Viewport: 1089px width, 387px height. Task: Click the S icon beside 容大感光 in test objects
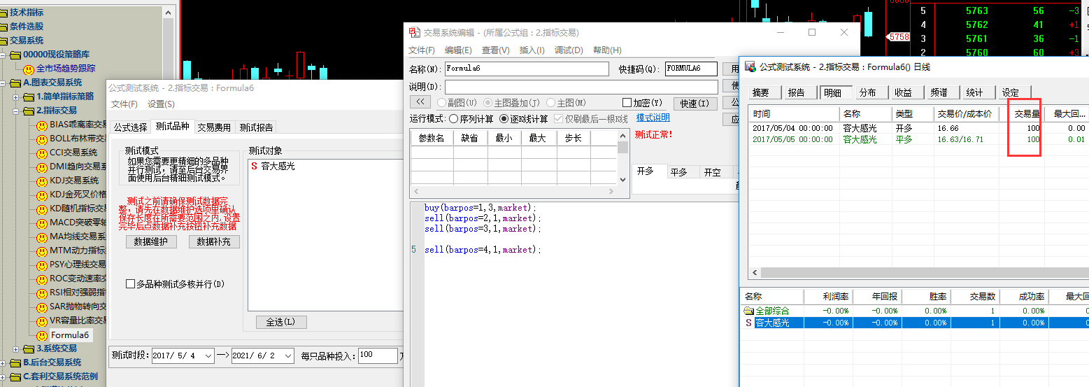point(254,167)
